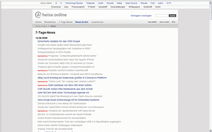Screen dimensions: 212x132
Task: Click heise online breadcrumb link
Action: point(41,26)
